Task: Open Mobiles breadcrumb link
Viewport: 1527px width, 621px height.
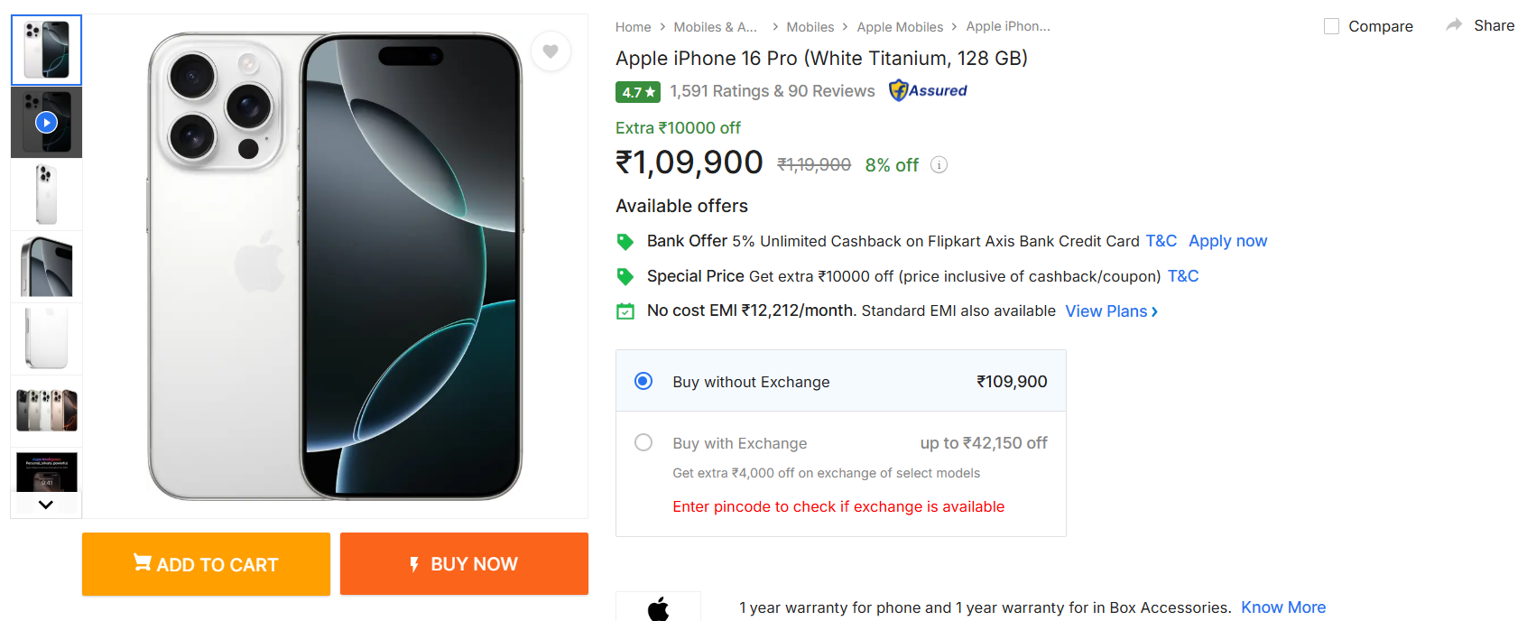Action: (810, 27)
